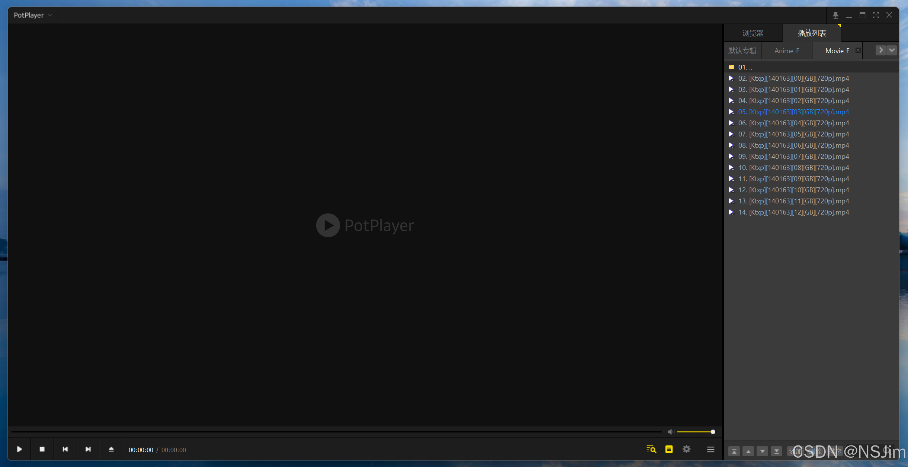
Task: Click the volume slider track
Action: [x=694, y=432]
